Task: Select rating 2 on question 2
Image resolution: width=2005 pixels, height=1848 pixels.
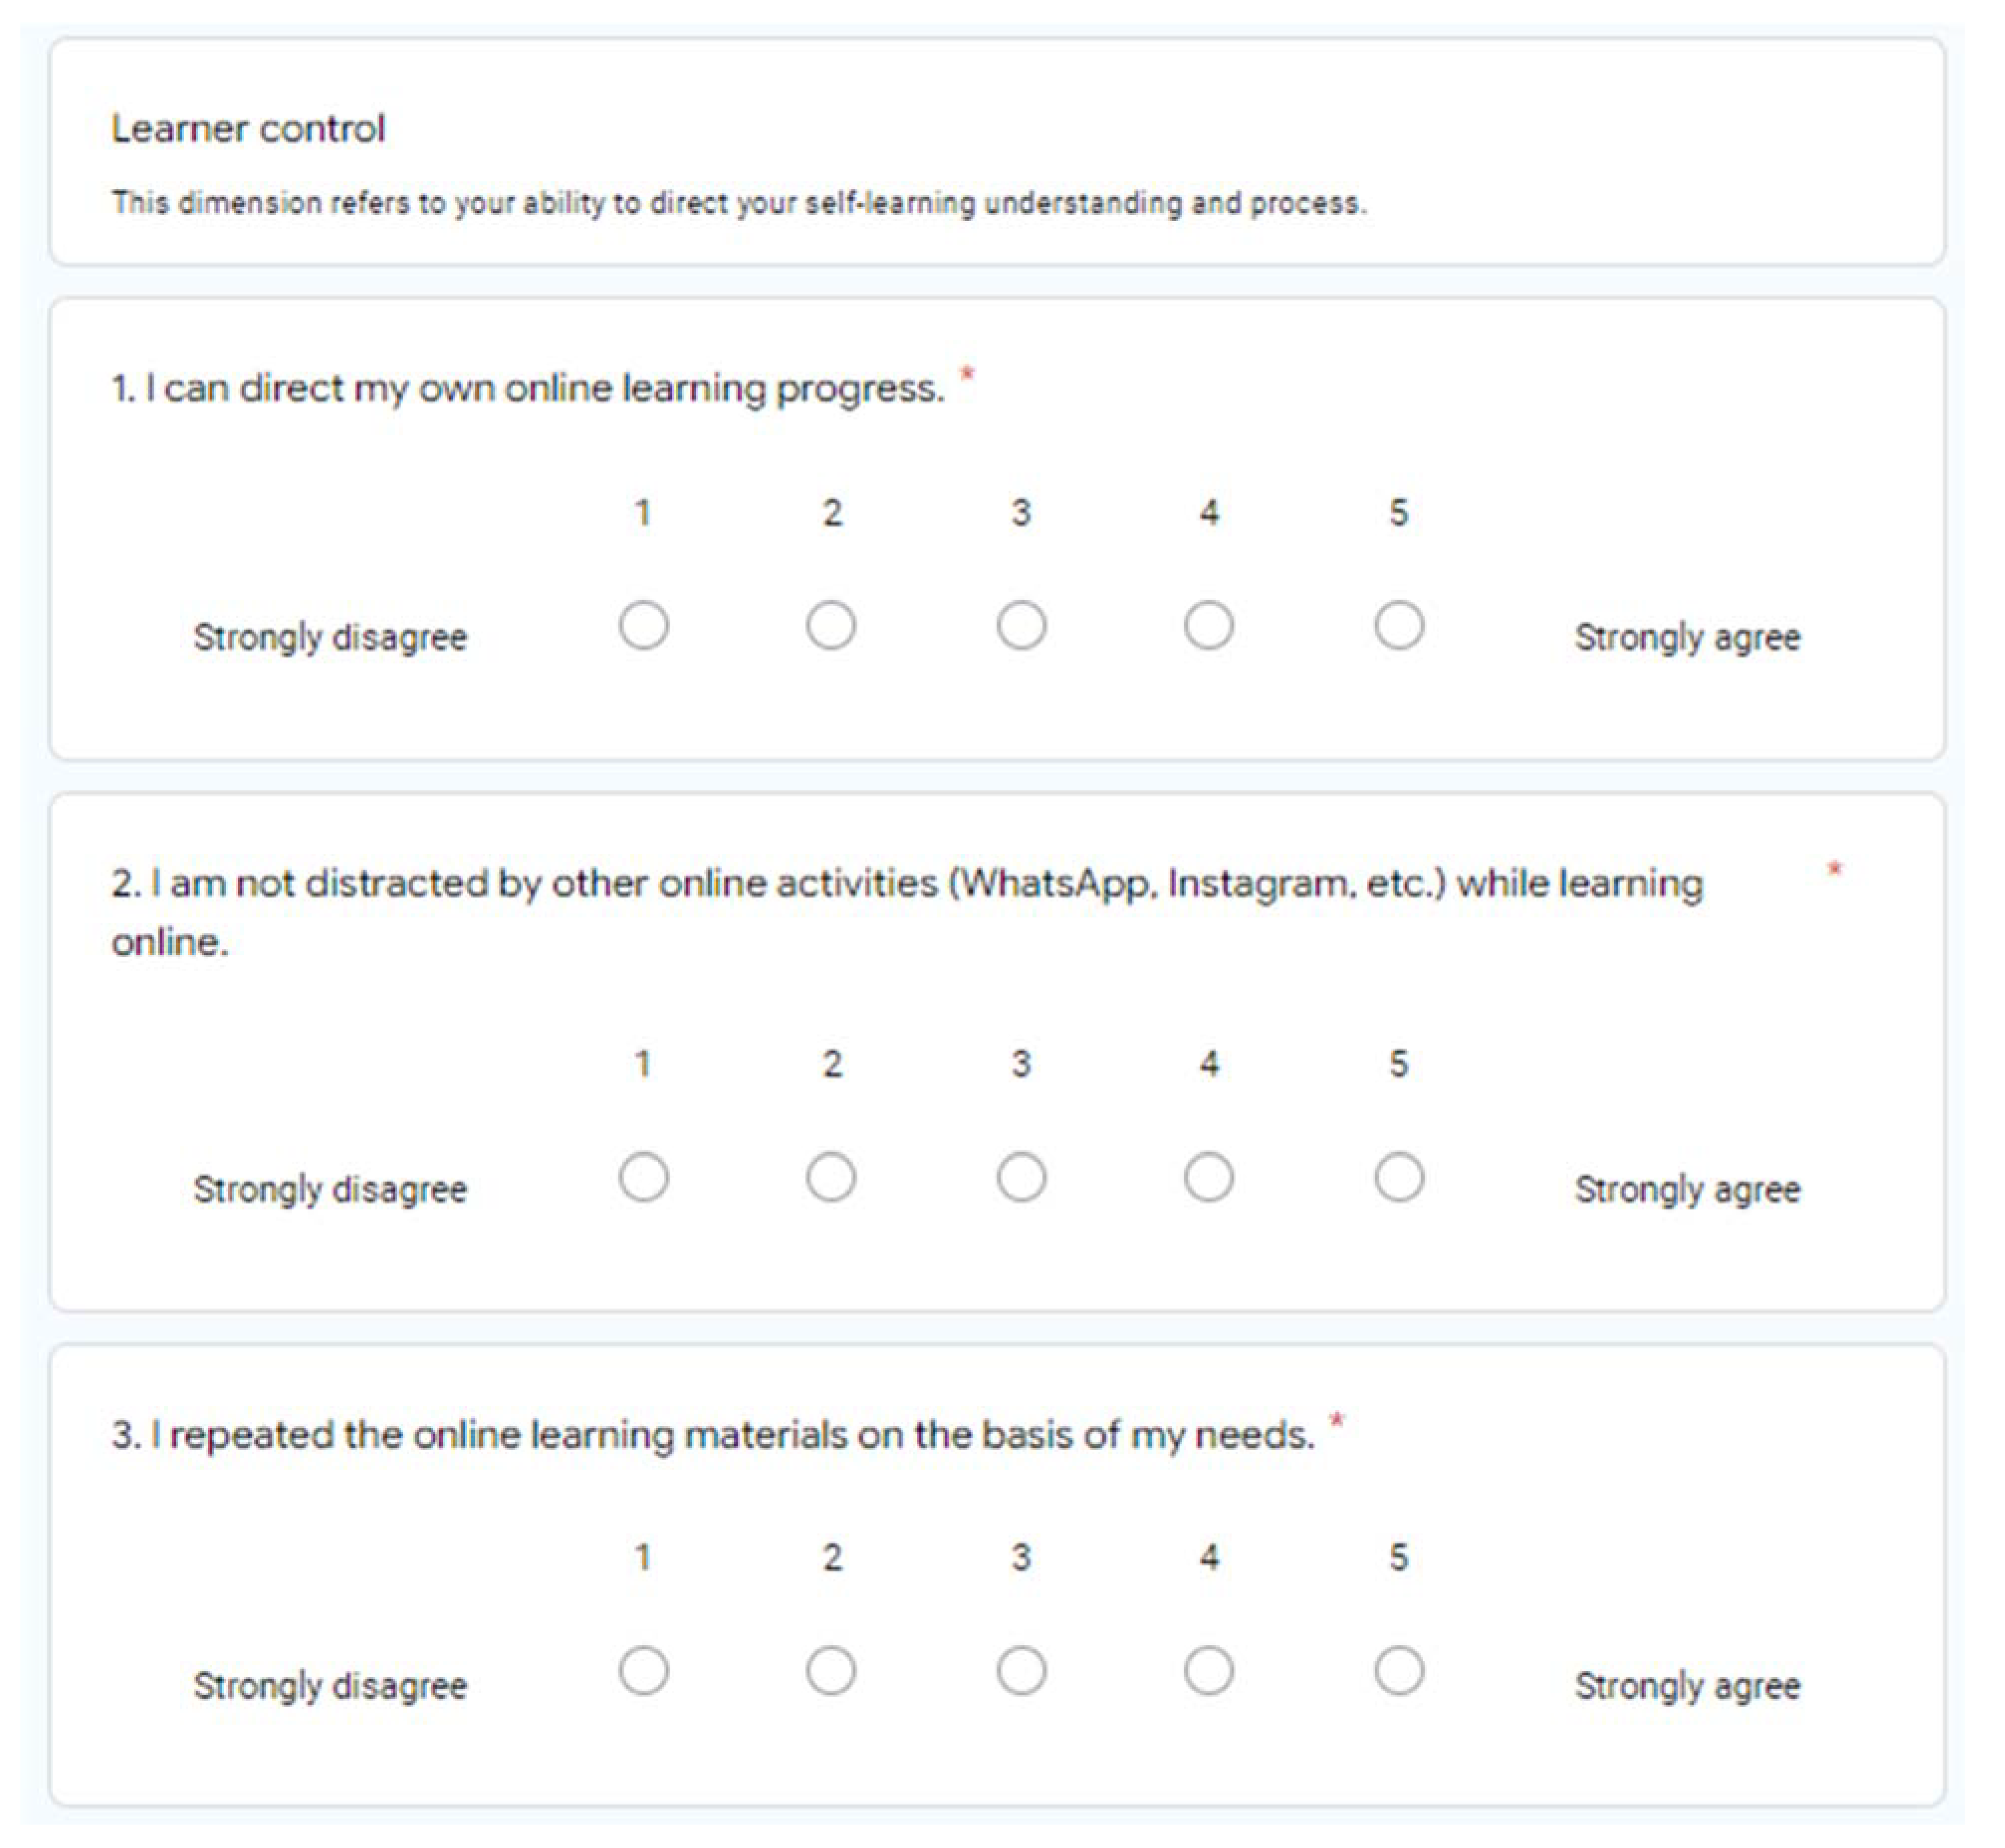Action: click(831, 1177)
